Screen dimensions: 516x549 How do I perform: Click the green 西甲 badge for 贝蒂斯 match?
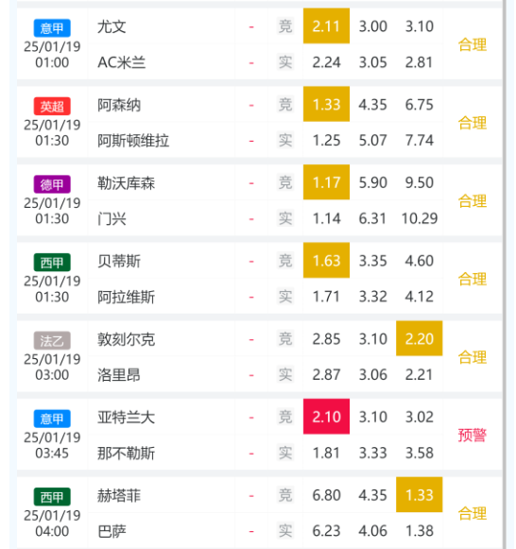coord(52,263)
